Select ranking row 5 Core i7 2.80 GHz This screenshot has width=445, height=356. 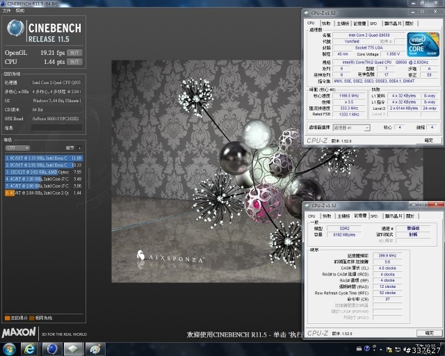[44, 186]
